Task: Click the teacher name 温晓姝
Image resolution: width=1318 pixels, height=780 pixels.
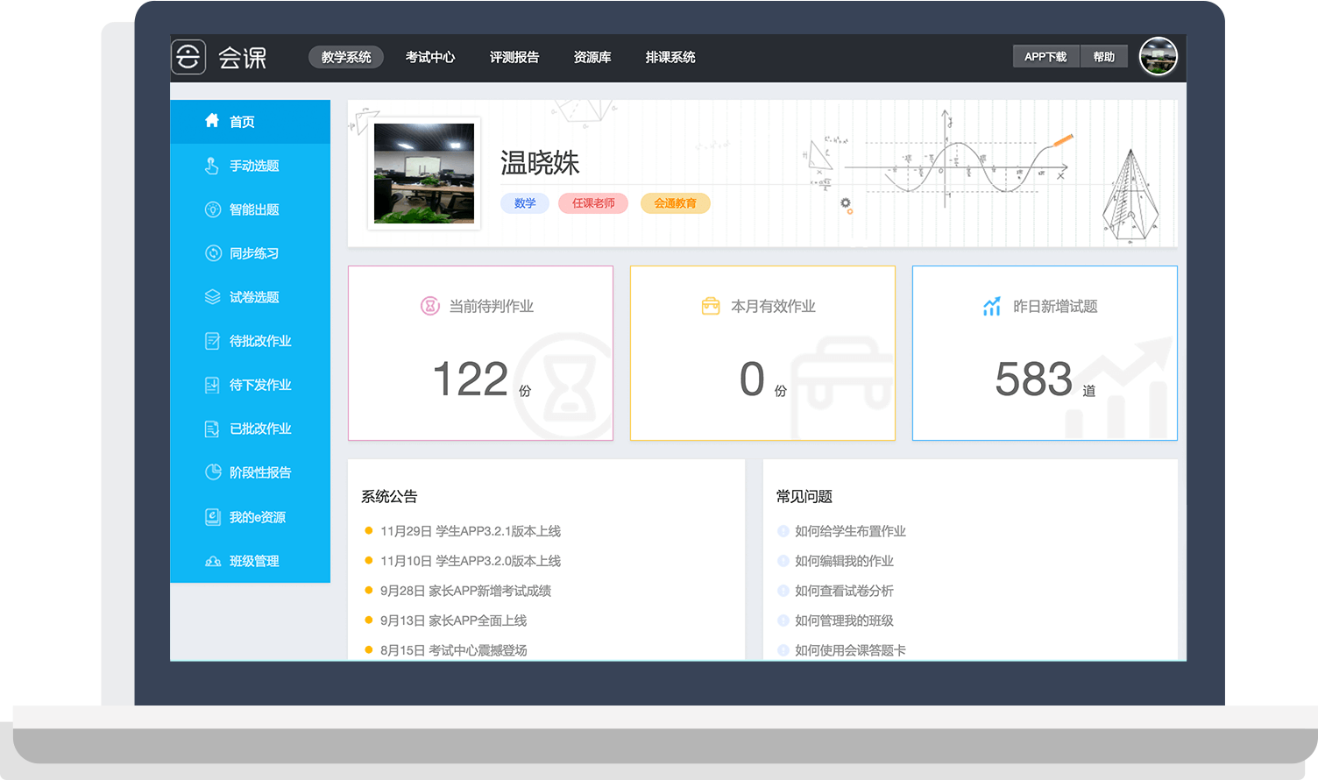Action: click(x=540, y=163)
